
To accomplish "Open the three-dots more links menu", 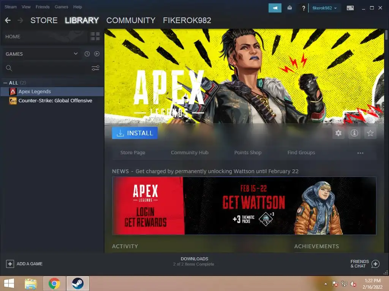I will [360, 153].
